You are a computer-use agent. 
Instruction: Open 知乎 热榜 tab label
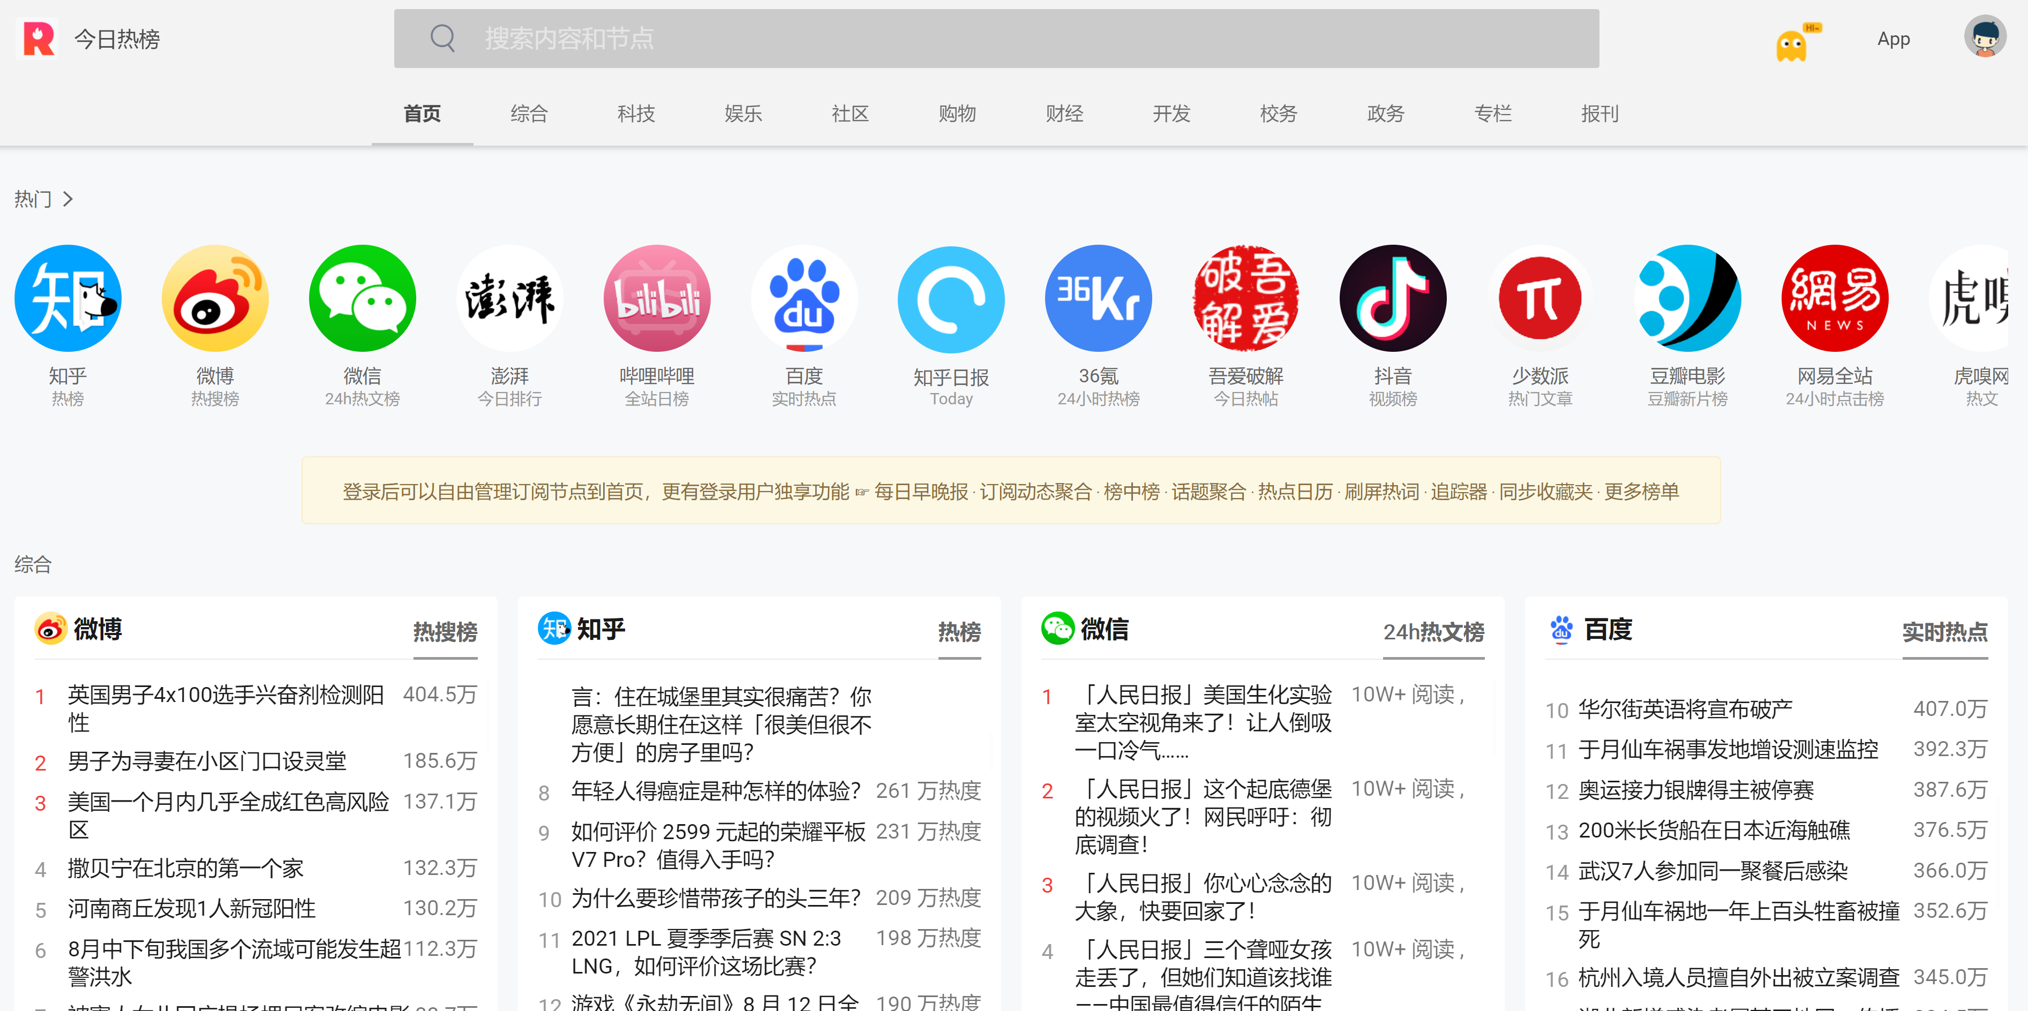point(959,632)
